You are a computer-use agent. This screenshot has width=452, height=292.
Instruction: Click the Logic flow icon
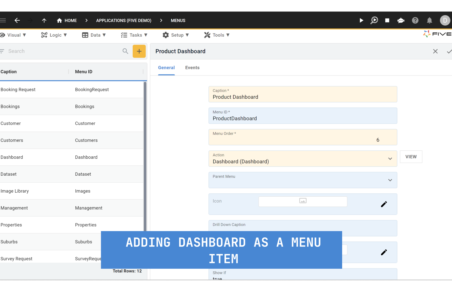[44, 35]
